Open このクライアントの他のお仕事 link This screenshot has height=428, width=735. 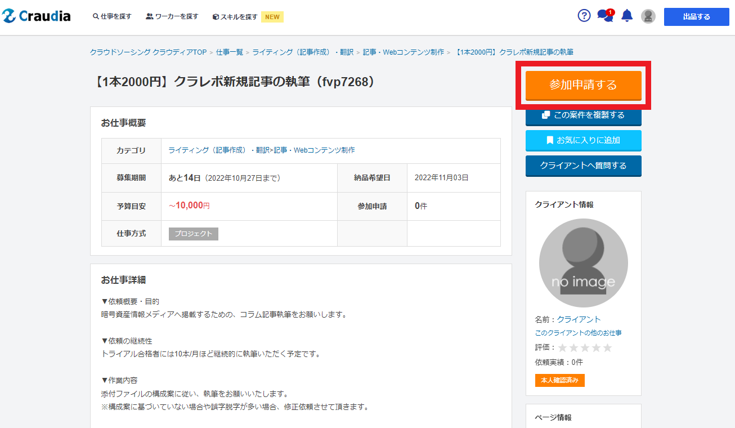pos(578,333)
